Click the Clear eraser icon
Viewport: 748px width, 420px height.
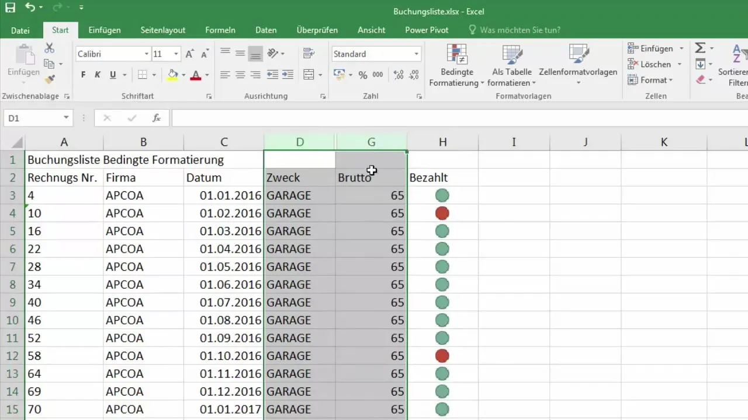pos(700,79)
